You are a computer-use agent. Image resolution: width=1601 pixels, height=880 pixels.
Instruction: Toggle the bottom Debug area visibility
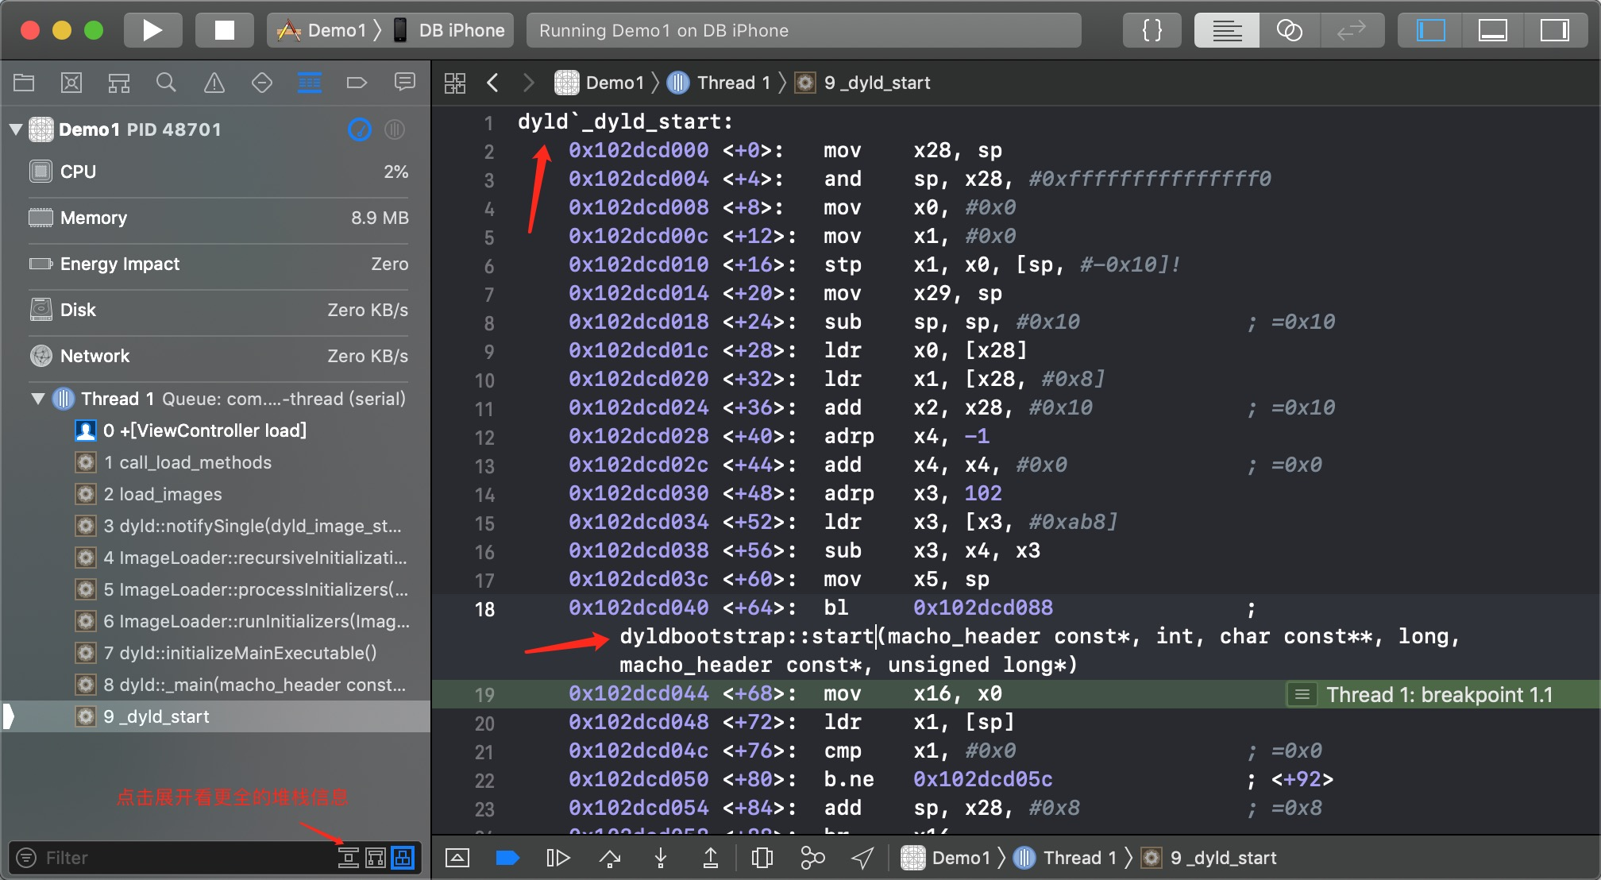(1492, 30)
